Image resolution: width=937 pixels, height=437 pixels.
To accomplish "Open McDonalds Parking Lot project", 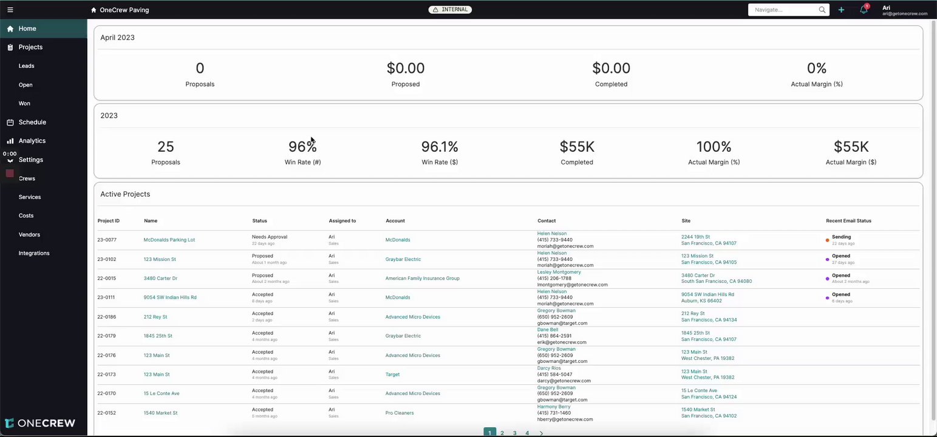I will pos(169,240).
